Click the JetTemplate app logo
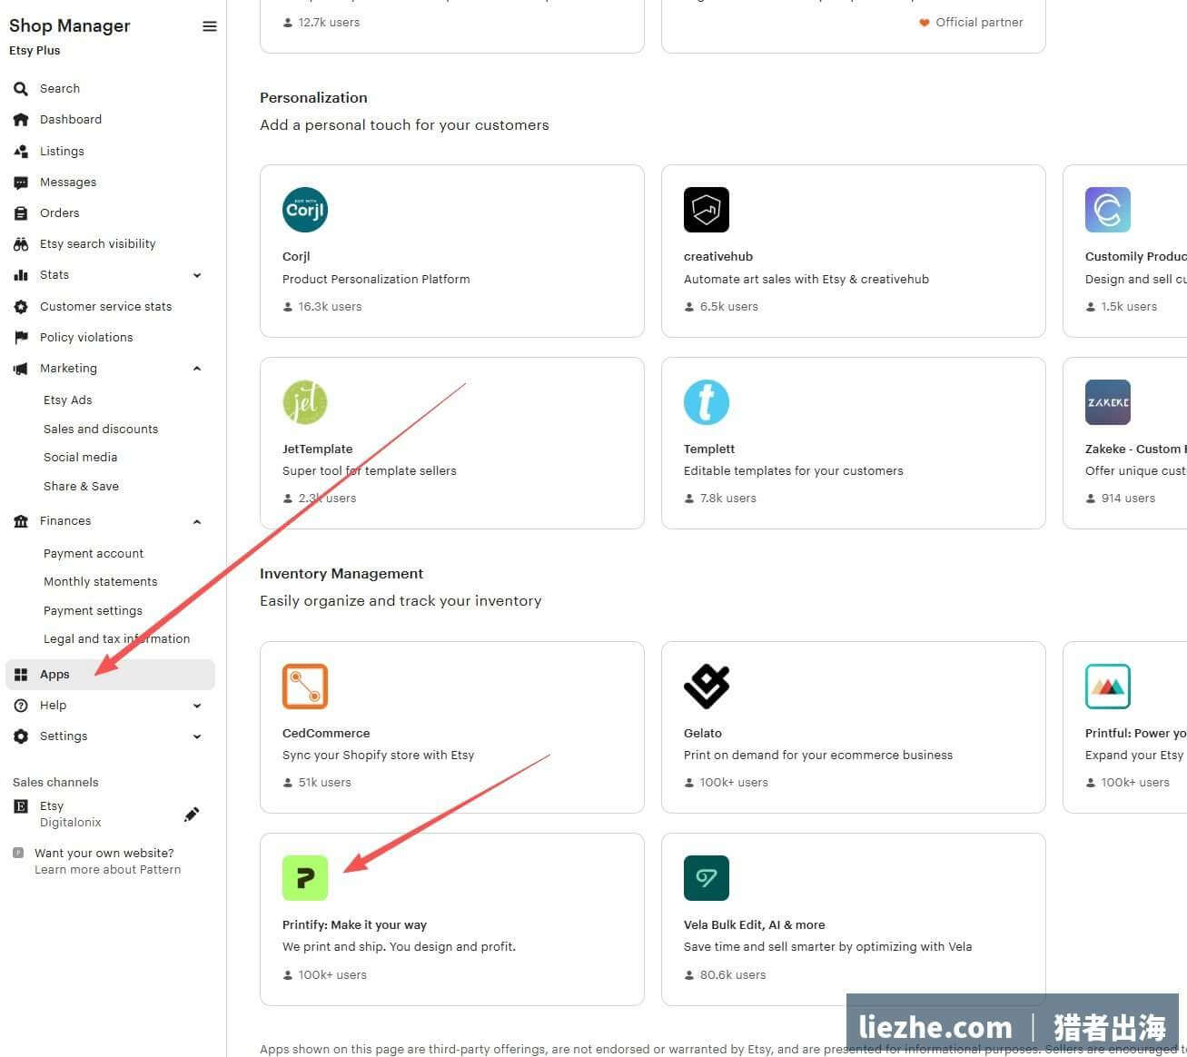1187x1057 pixels. [305, 402]
